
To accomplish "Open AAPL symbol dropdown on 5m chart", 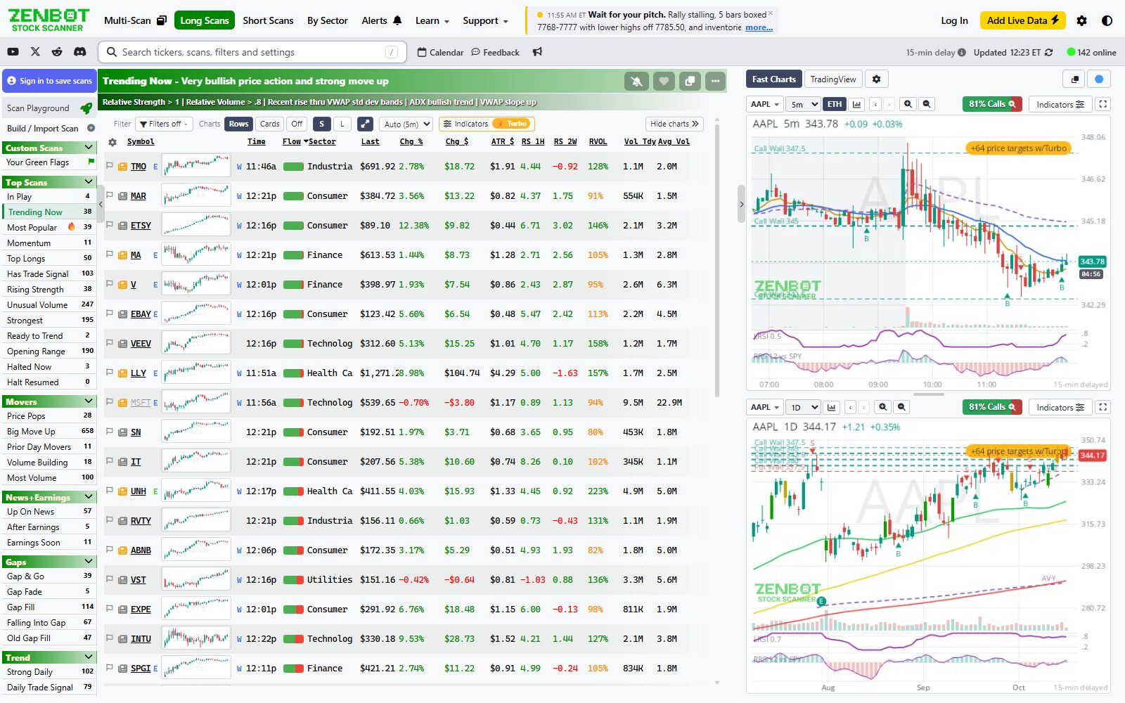I will tap(764, 104).
